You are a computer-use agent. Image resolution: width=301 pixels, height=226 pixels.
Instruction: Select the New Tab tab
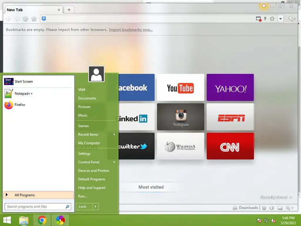33,10
